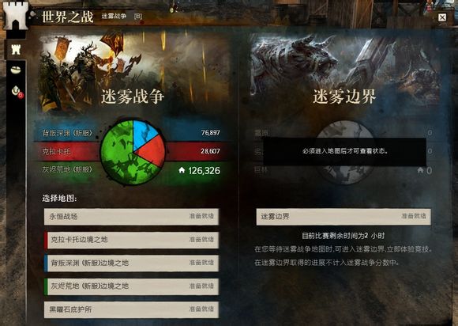This screenshot has height=326, width=458.
Task: Click the 背叛深渊 (新服) score row
Action: [x=131, y=133]
